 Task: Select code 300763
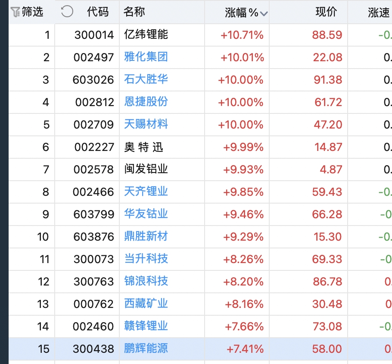(x=94, y=282)
